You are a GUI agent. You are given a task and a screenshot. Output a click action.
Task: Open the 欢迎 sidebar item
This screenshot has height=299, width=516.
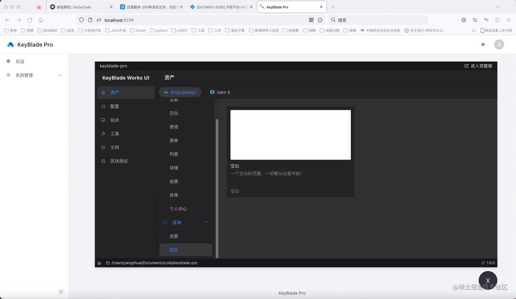tap(34, 62)
